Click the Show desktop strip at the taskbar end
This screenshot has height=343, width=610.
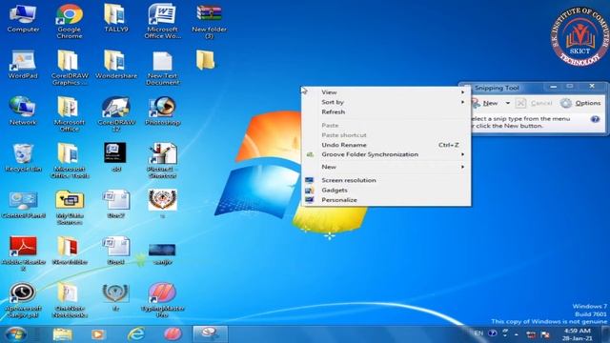coord(605,334)
